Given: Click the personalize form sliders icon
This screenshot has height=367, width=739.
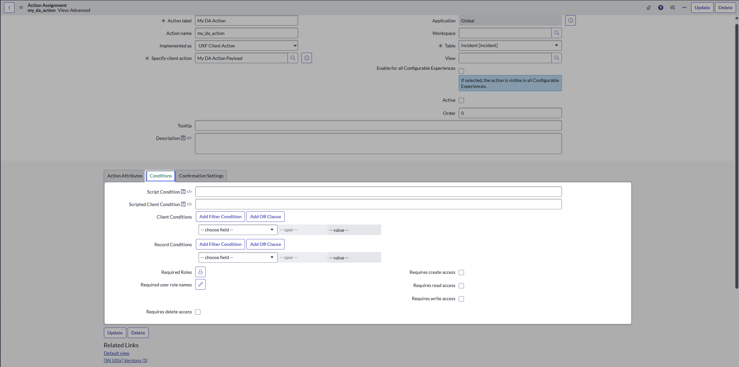Looking at the screenshot, I should (x=672, y=8).
